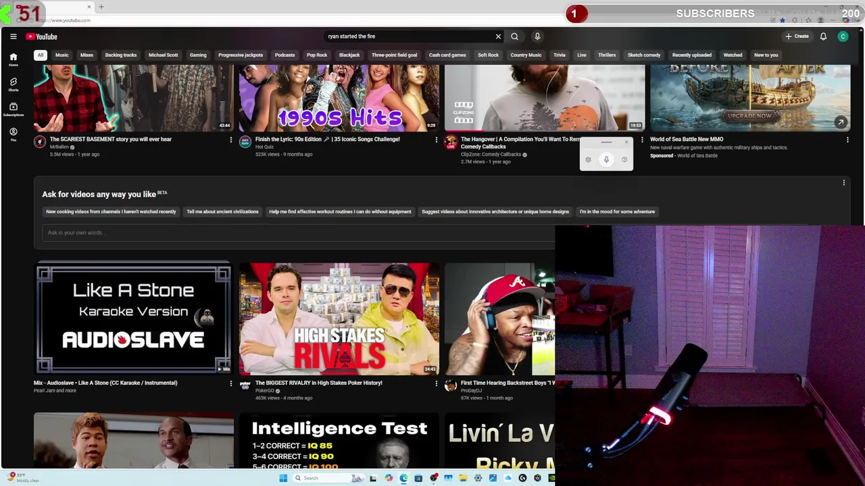Image resolution: width=865 pixels, height=486 pixels.
Task: Open the Like A Stone karaoke thumbnail
Action: click(133, 319)
